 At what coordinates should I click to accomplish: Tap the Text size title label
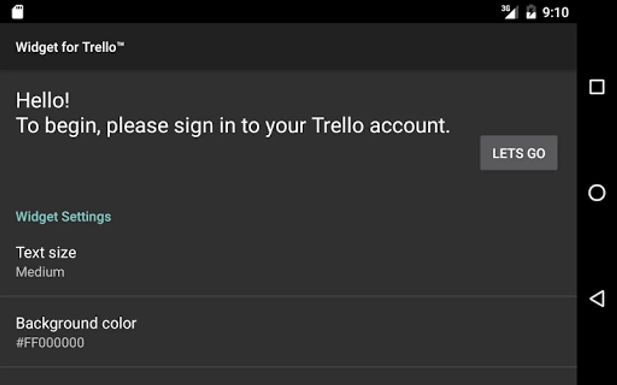(x=46, y=252)
